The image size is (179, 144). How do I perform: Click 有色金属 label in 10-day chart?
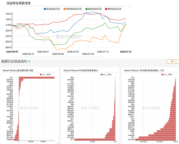point(71,131)
